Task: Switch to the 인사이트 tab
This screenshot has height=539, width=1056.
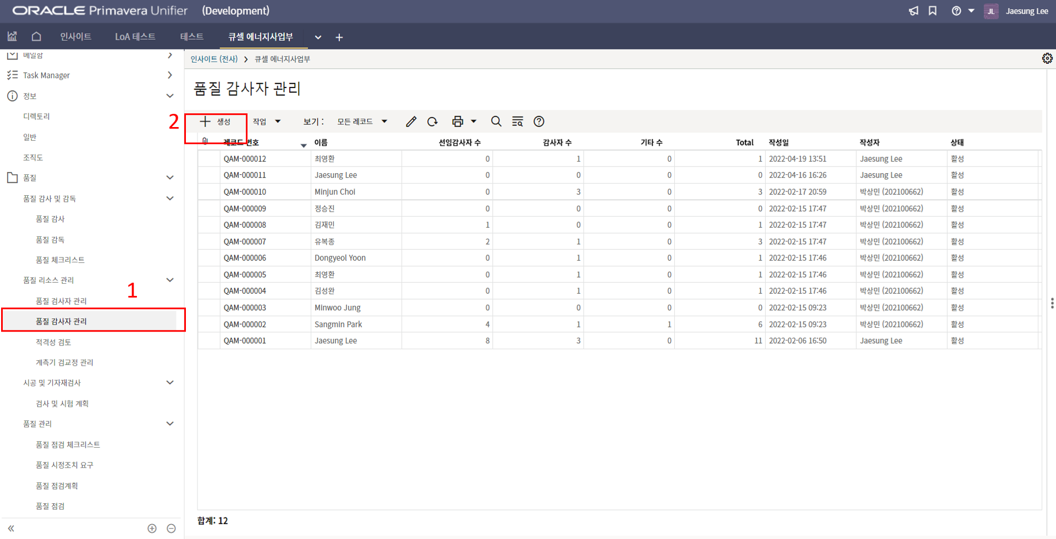Action: (x=75, y=37)
